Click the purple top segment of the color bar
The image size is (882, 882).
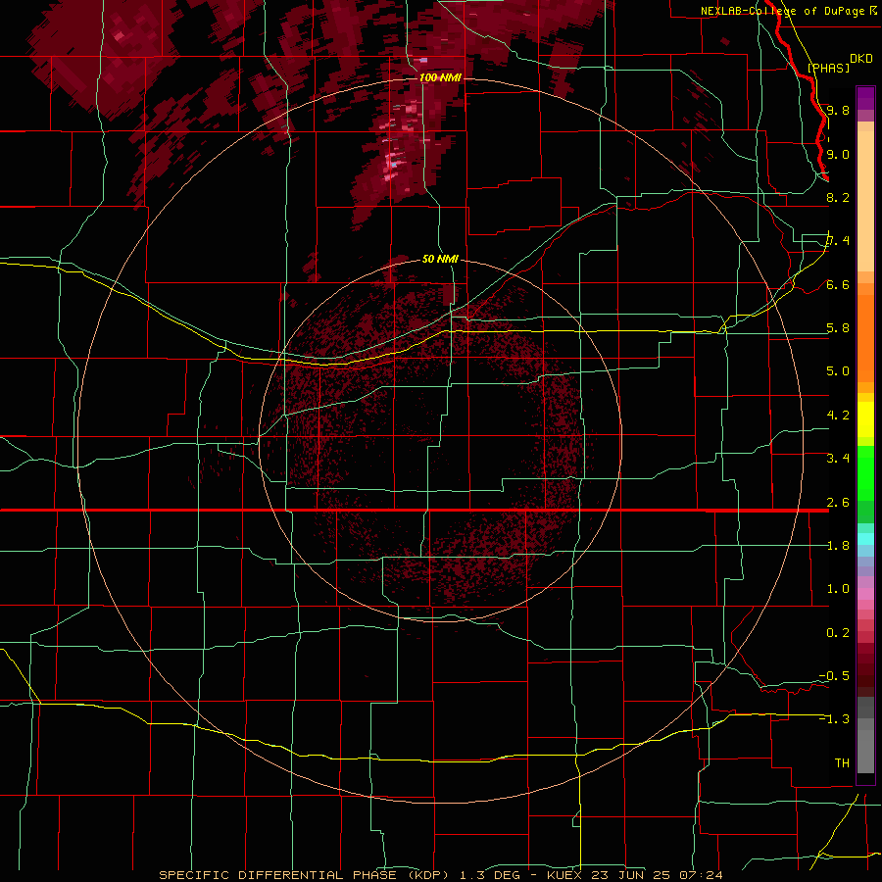pos(865,98)
